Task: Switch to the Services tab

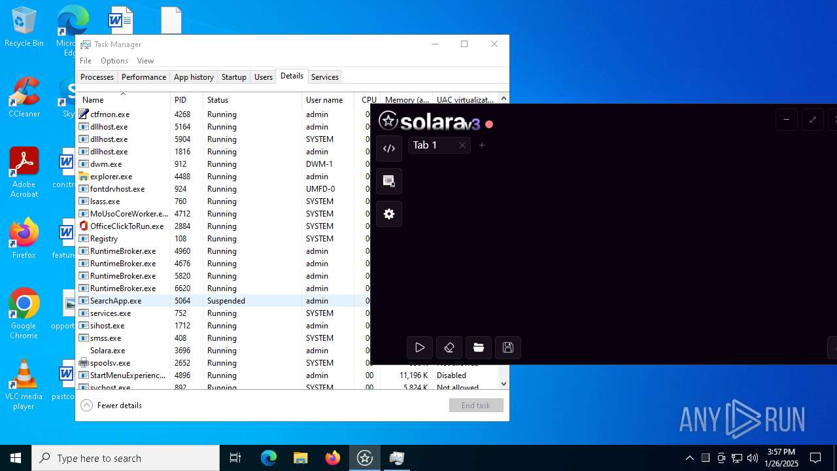Action: [325, 77]
